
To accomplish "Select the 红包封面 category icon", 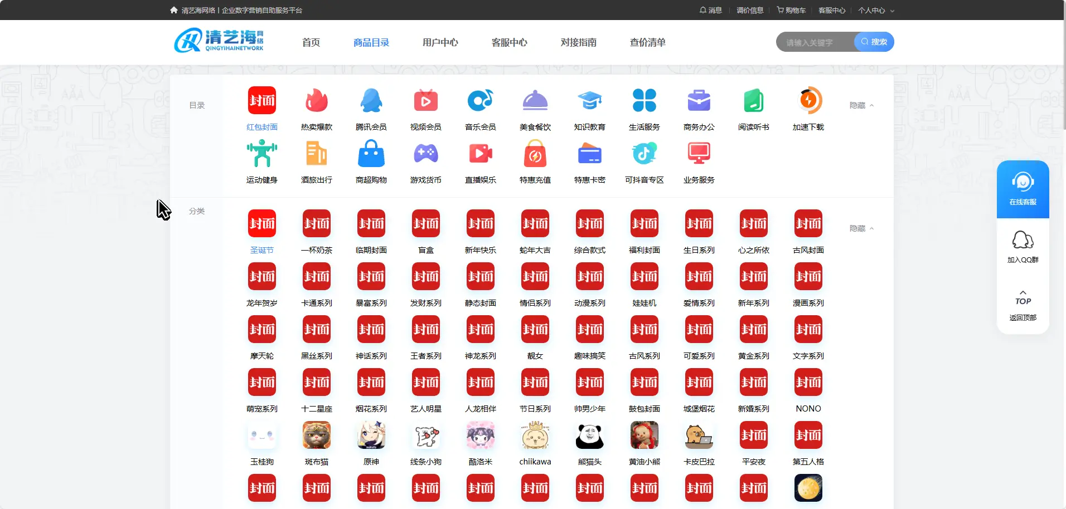I will click(261, 101).
